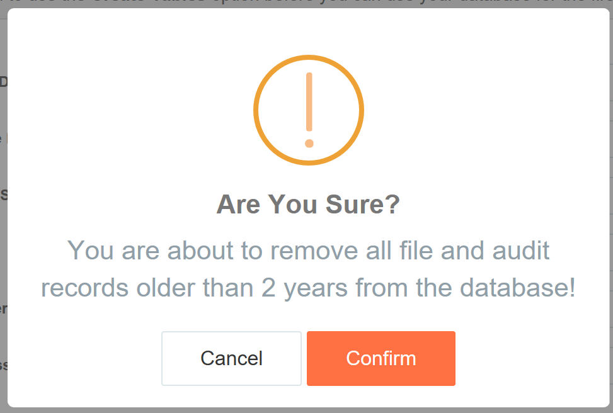The height and width of the screenshot is (413, 613).
Task: Click the blank dialog space right of Confirm
Action: click(x=532, y=358)
